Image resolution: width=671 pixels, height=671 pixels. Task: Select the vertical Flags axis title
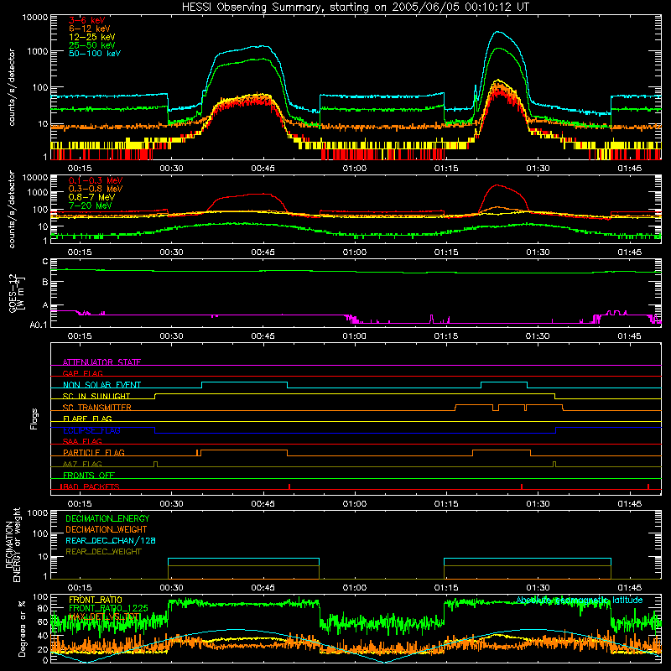point(34,419)
